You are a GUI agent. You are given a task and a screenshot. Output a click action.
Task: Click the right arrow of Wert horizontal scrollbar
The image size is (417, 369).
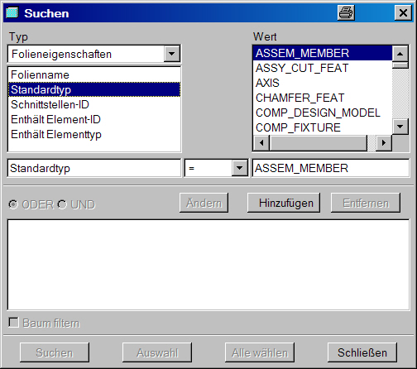384,143
